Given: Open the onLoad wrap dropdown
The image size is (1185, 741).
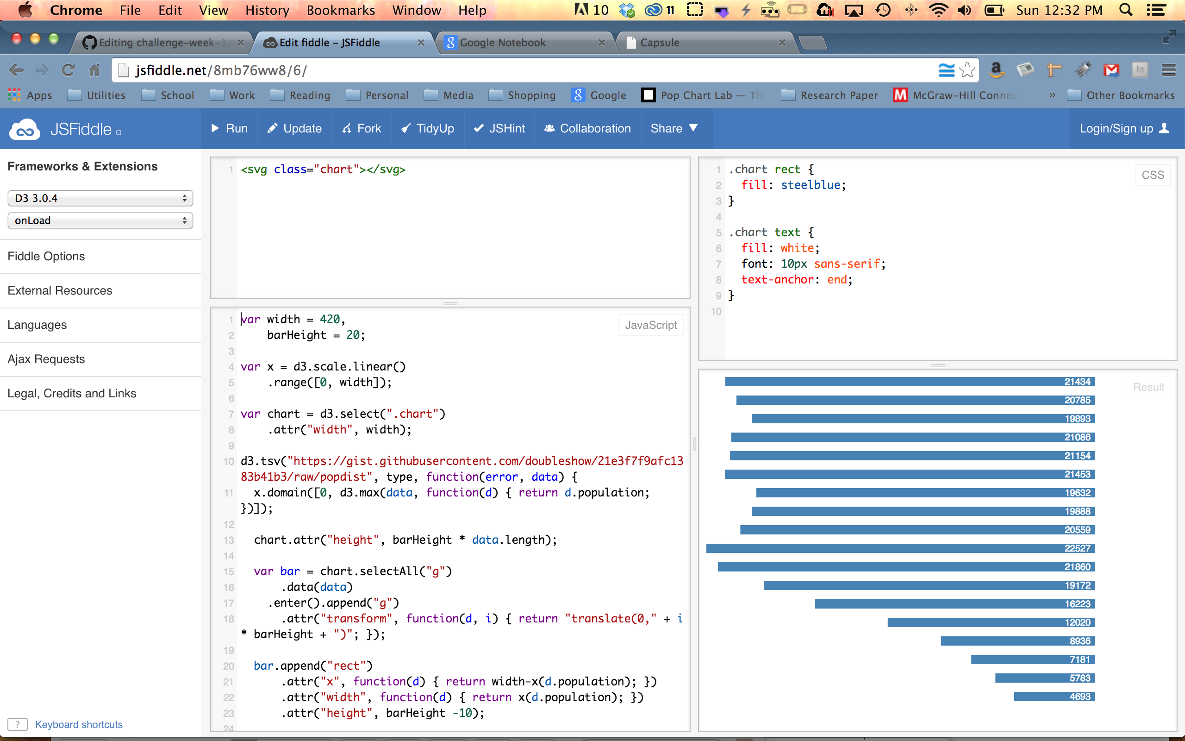Looking at the screenshot, I should click(x=100, y=220).
